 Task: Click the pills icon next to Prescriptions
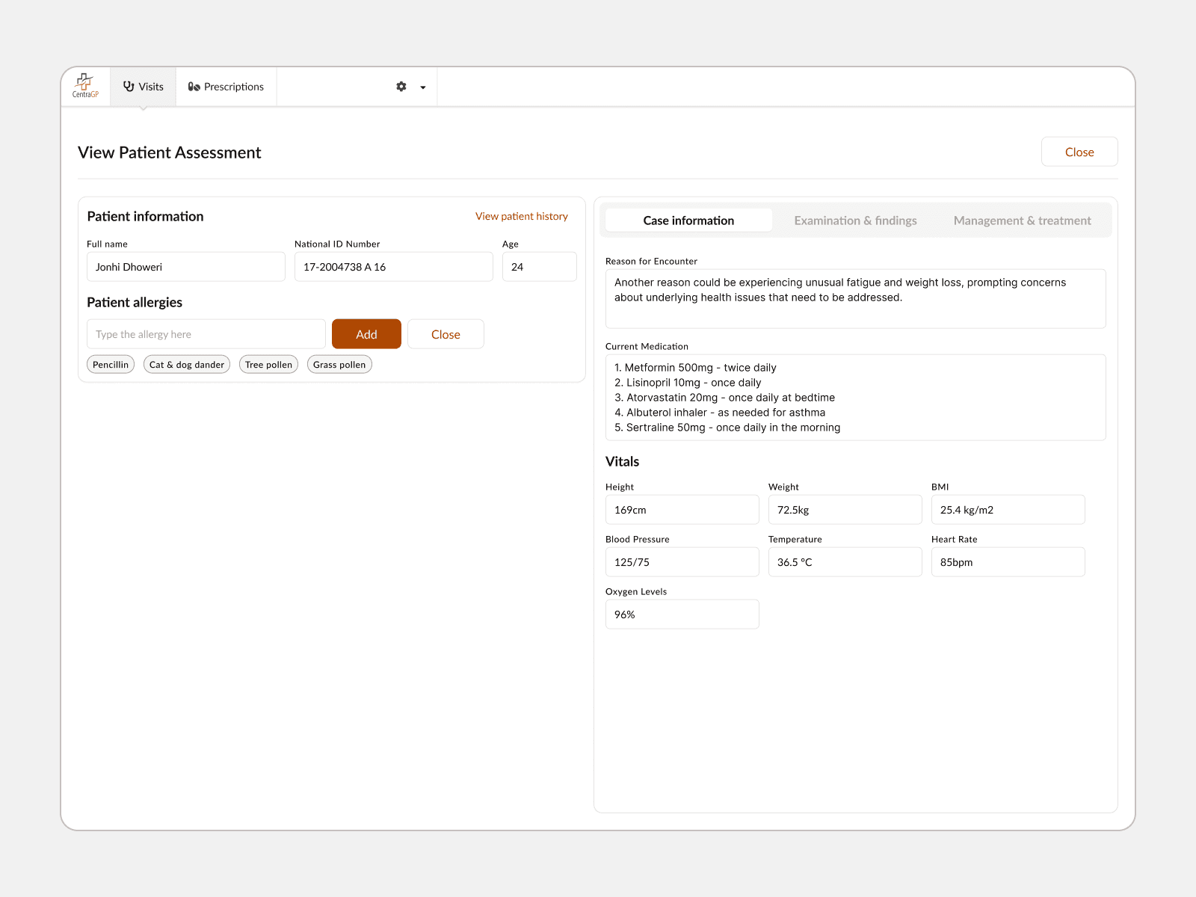(194, 86)
